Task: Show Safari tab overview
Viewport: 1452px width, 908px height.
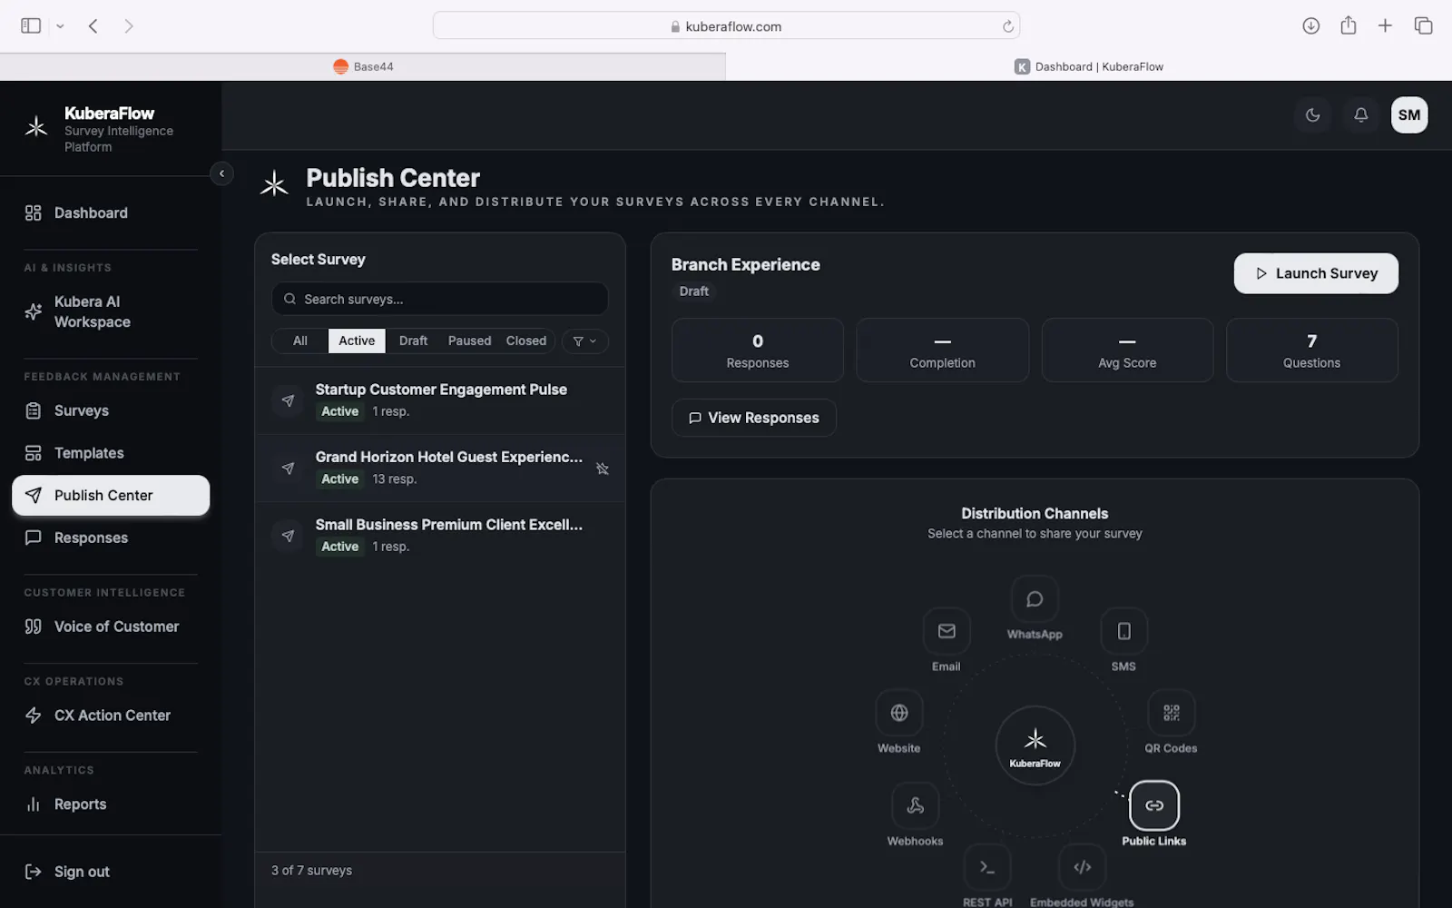Action: click(1423, 26)
